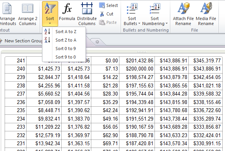Click the grayed-out Paste clipboard icon
The height and width of the screenshot is (151, 225).
point(102,22)
